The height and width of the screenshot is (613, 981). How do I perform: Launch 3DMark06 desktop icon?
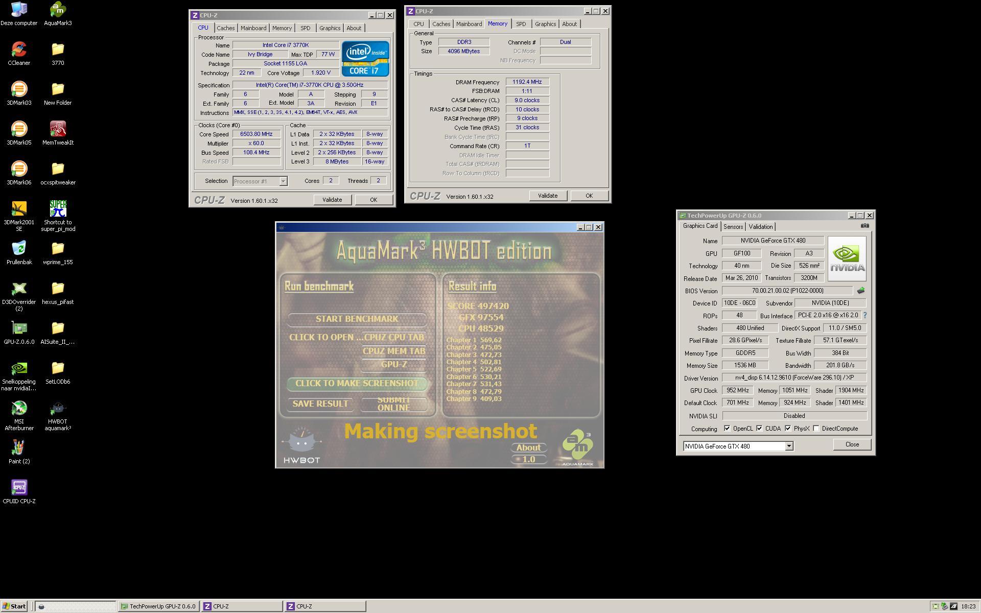pyautogui.click(x=19, y=173)
